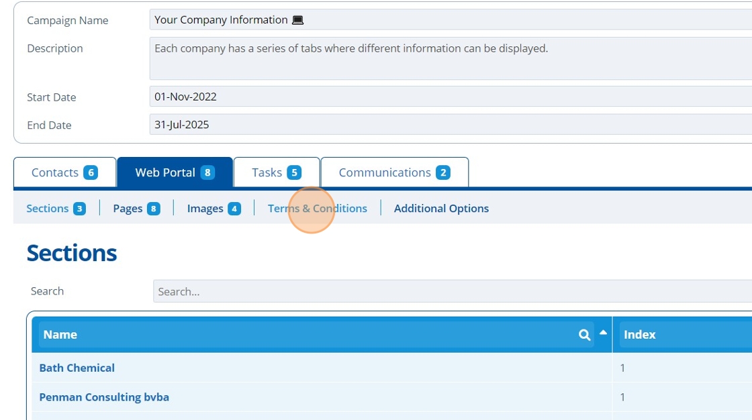The image size is (752, 420).
Task: Click the Index value in Bath Chemical row
Action: [622, 368]
